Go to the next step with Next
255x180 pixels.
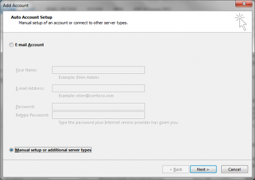203,169
